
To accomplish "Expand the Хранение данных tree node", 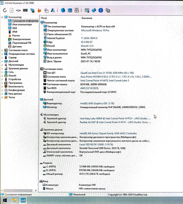I will point(2,68).
